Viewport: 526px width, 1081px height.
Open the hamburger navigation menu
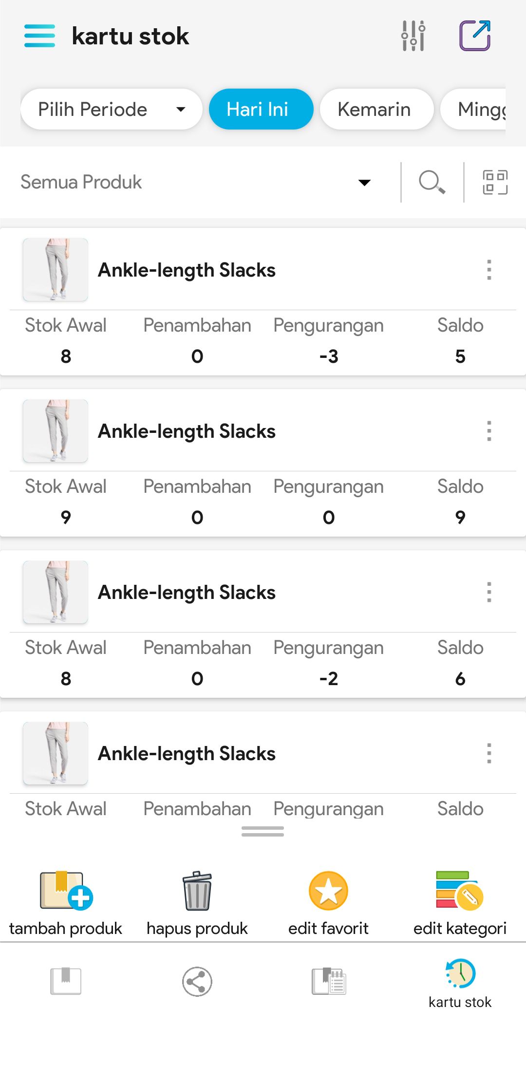click(39, 36)
